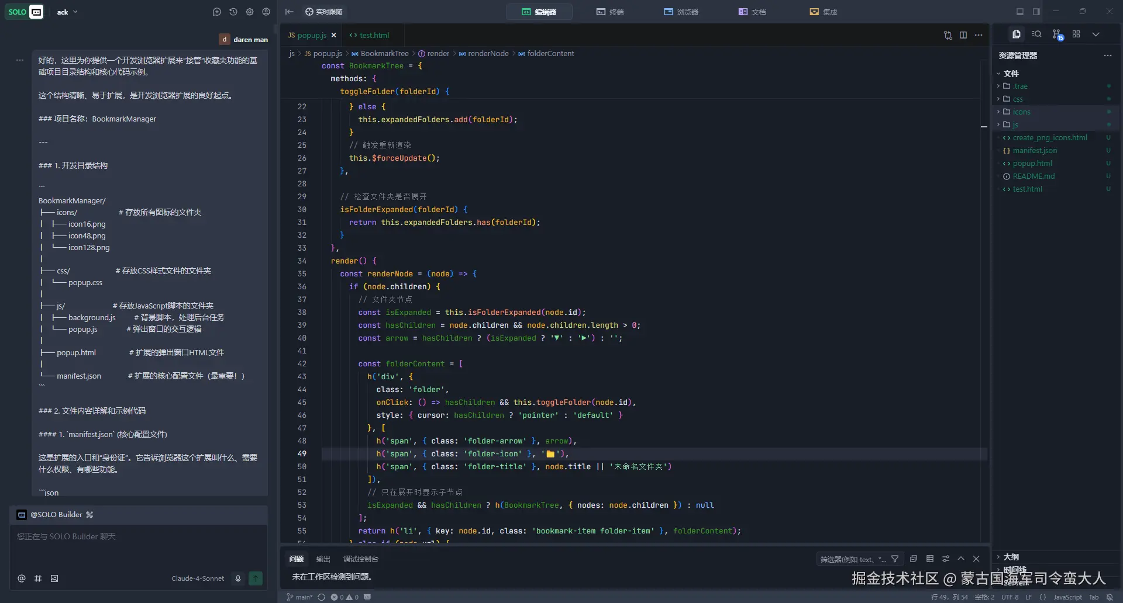
Task: Attach an image to chat
Action: coord(54,578)
